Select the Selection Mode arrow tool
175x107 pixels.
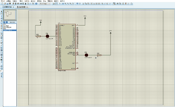[1, 11]
